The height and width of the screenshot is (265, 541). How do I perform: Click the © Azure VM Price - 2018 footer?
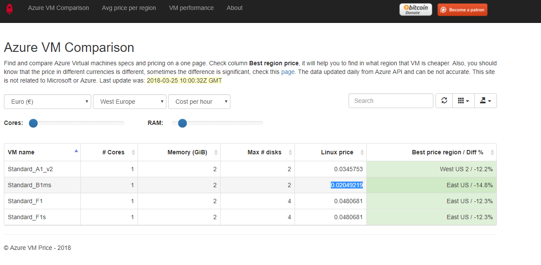point(37,248)
